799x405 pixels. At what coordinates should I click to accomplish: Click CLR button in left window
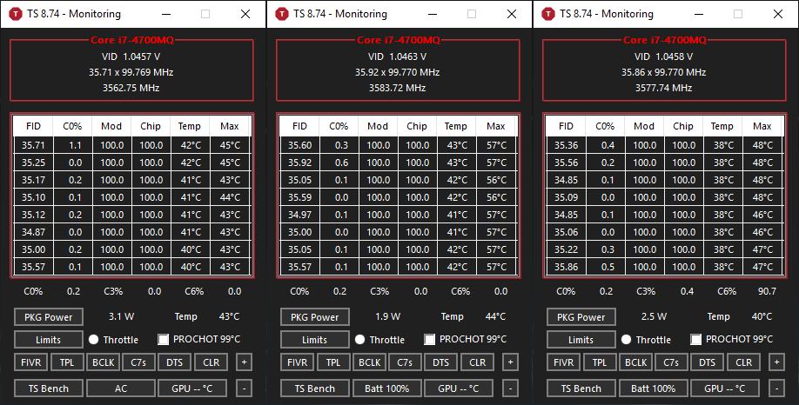point(211,362)
